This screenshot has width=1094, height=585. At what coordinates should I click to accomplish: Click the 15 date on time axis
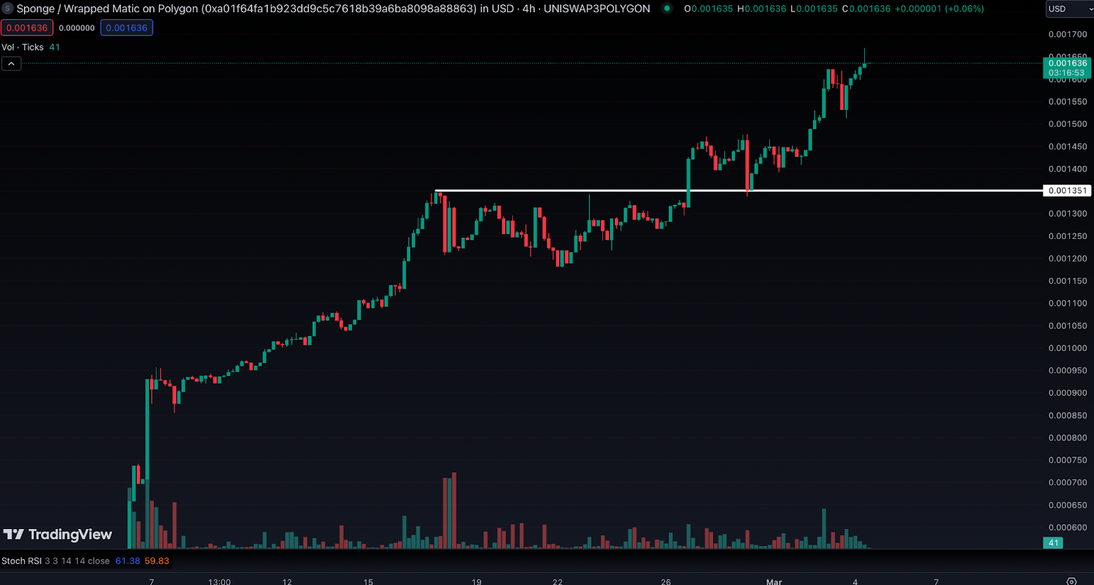369,582
